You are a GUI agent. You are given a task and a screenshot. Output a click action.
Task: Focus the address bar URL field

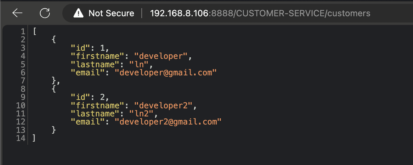point(260,13)
